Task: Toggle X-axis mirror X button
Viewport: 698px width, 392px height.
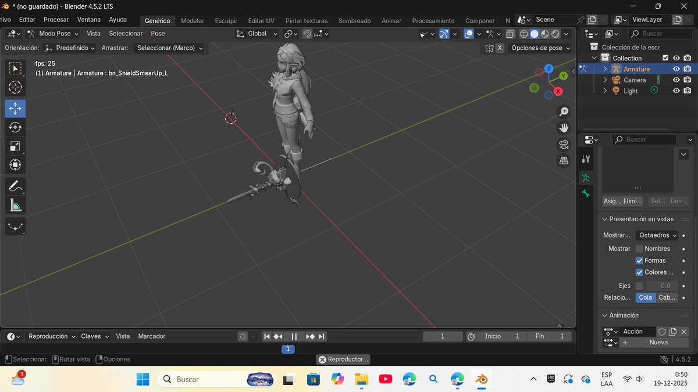Action: coord(500,48)
